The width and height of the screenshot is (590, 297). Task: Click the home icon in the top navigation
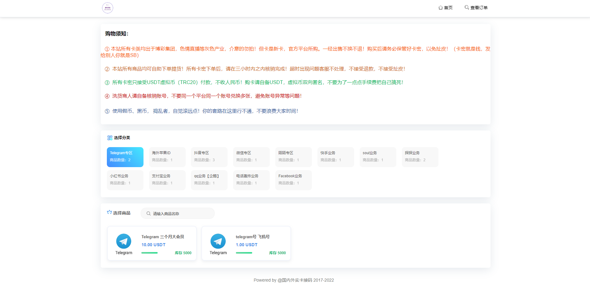pyautogui.click(x=440, y=8)
